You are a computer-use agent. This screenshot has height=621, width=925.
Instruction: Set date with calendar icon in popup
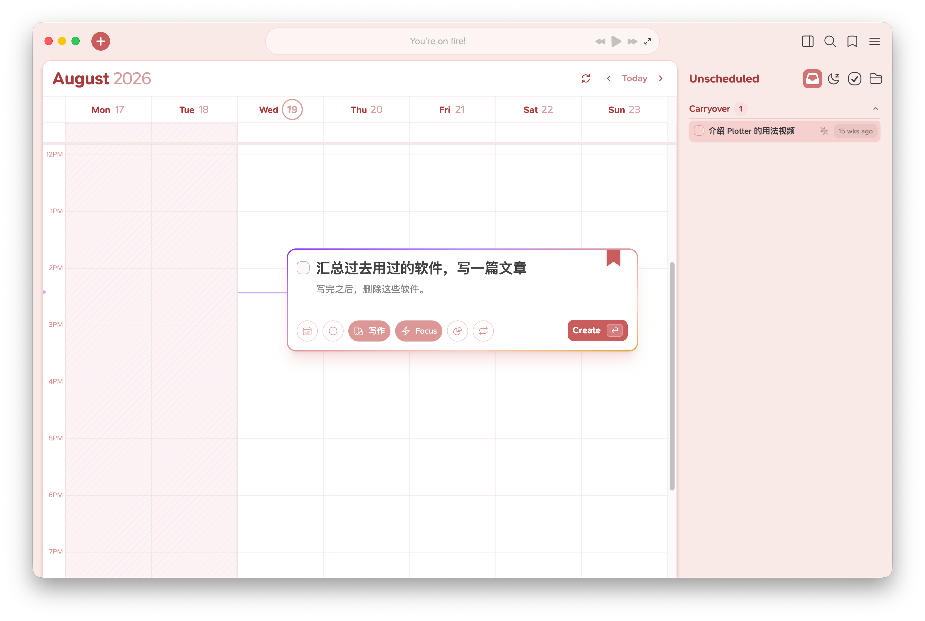[x=307, y=331]
